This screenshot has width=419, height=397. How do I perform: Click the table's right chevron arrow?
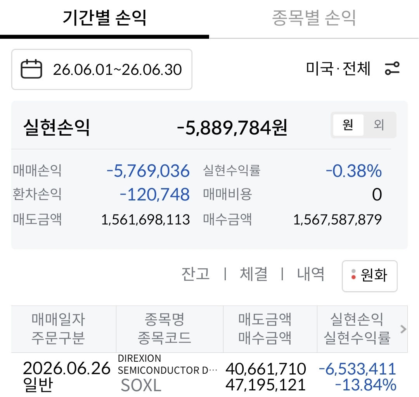(x=403, y=329)
